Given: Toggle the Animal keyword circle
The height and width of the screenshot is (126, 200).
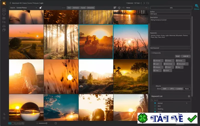Looking at the screenshot, I should [155, 103].
